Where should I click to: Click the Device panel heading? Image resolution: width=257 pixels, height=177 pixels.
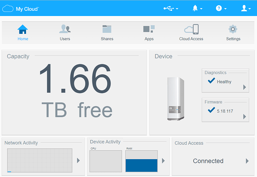click(164, 57)
